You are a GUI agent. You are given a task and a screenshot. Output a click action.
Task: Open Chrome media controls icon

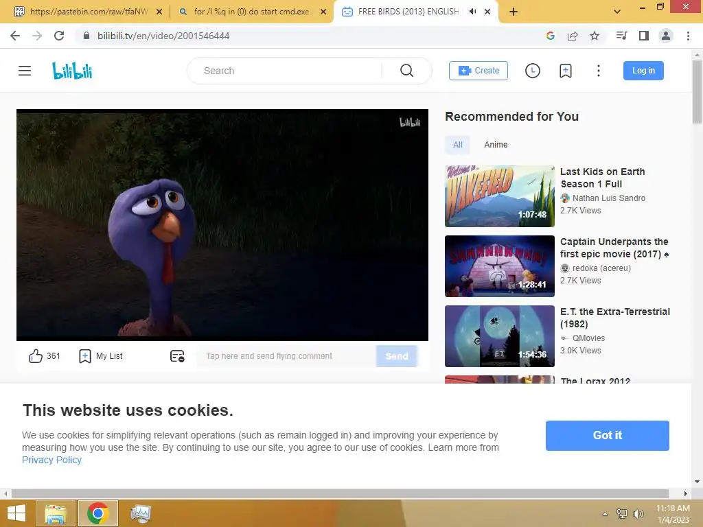tap(621, 36)
